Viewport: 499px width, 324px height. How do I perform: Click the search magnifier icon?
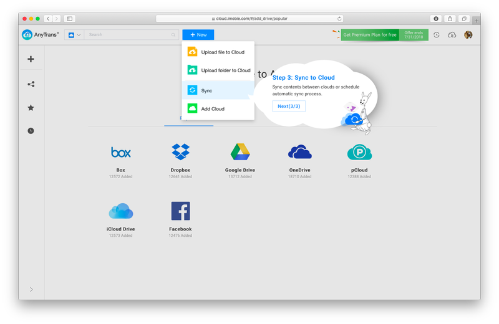point(173,35)
